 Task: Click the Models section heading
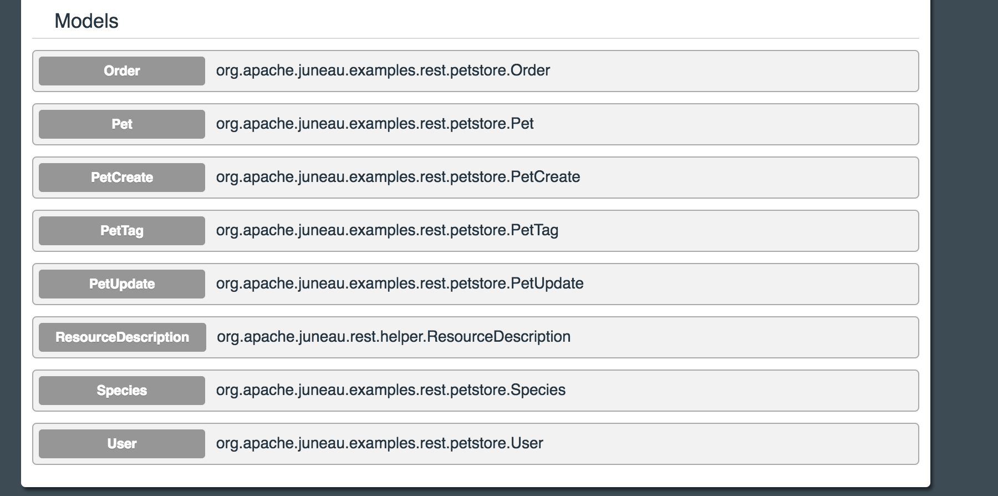(86, 21)
